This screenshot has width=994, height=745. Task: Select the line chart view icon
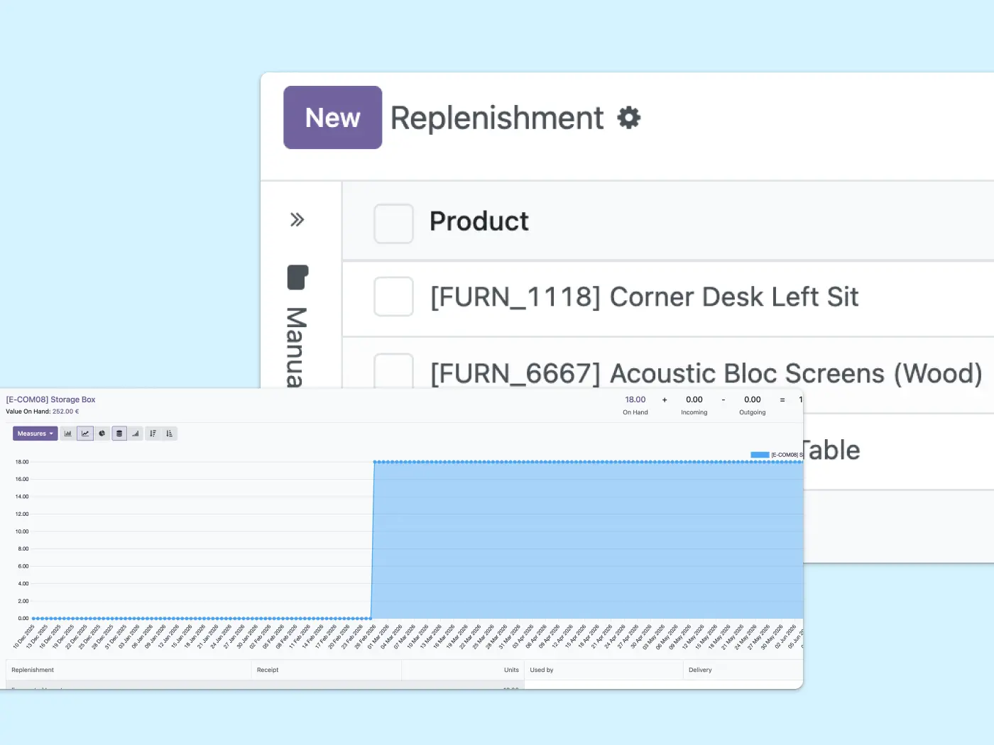click(x=85, y=434)
